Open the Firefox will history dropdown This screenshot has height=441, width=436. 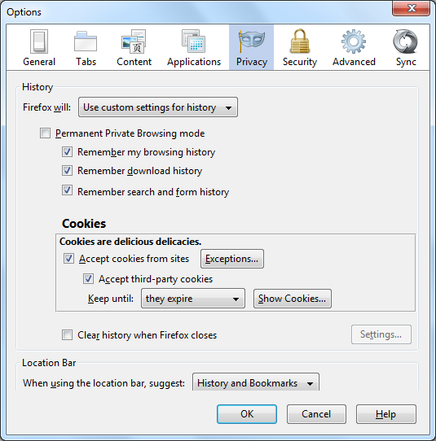[158, 107]
